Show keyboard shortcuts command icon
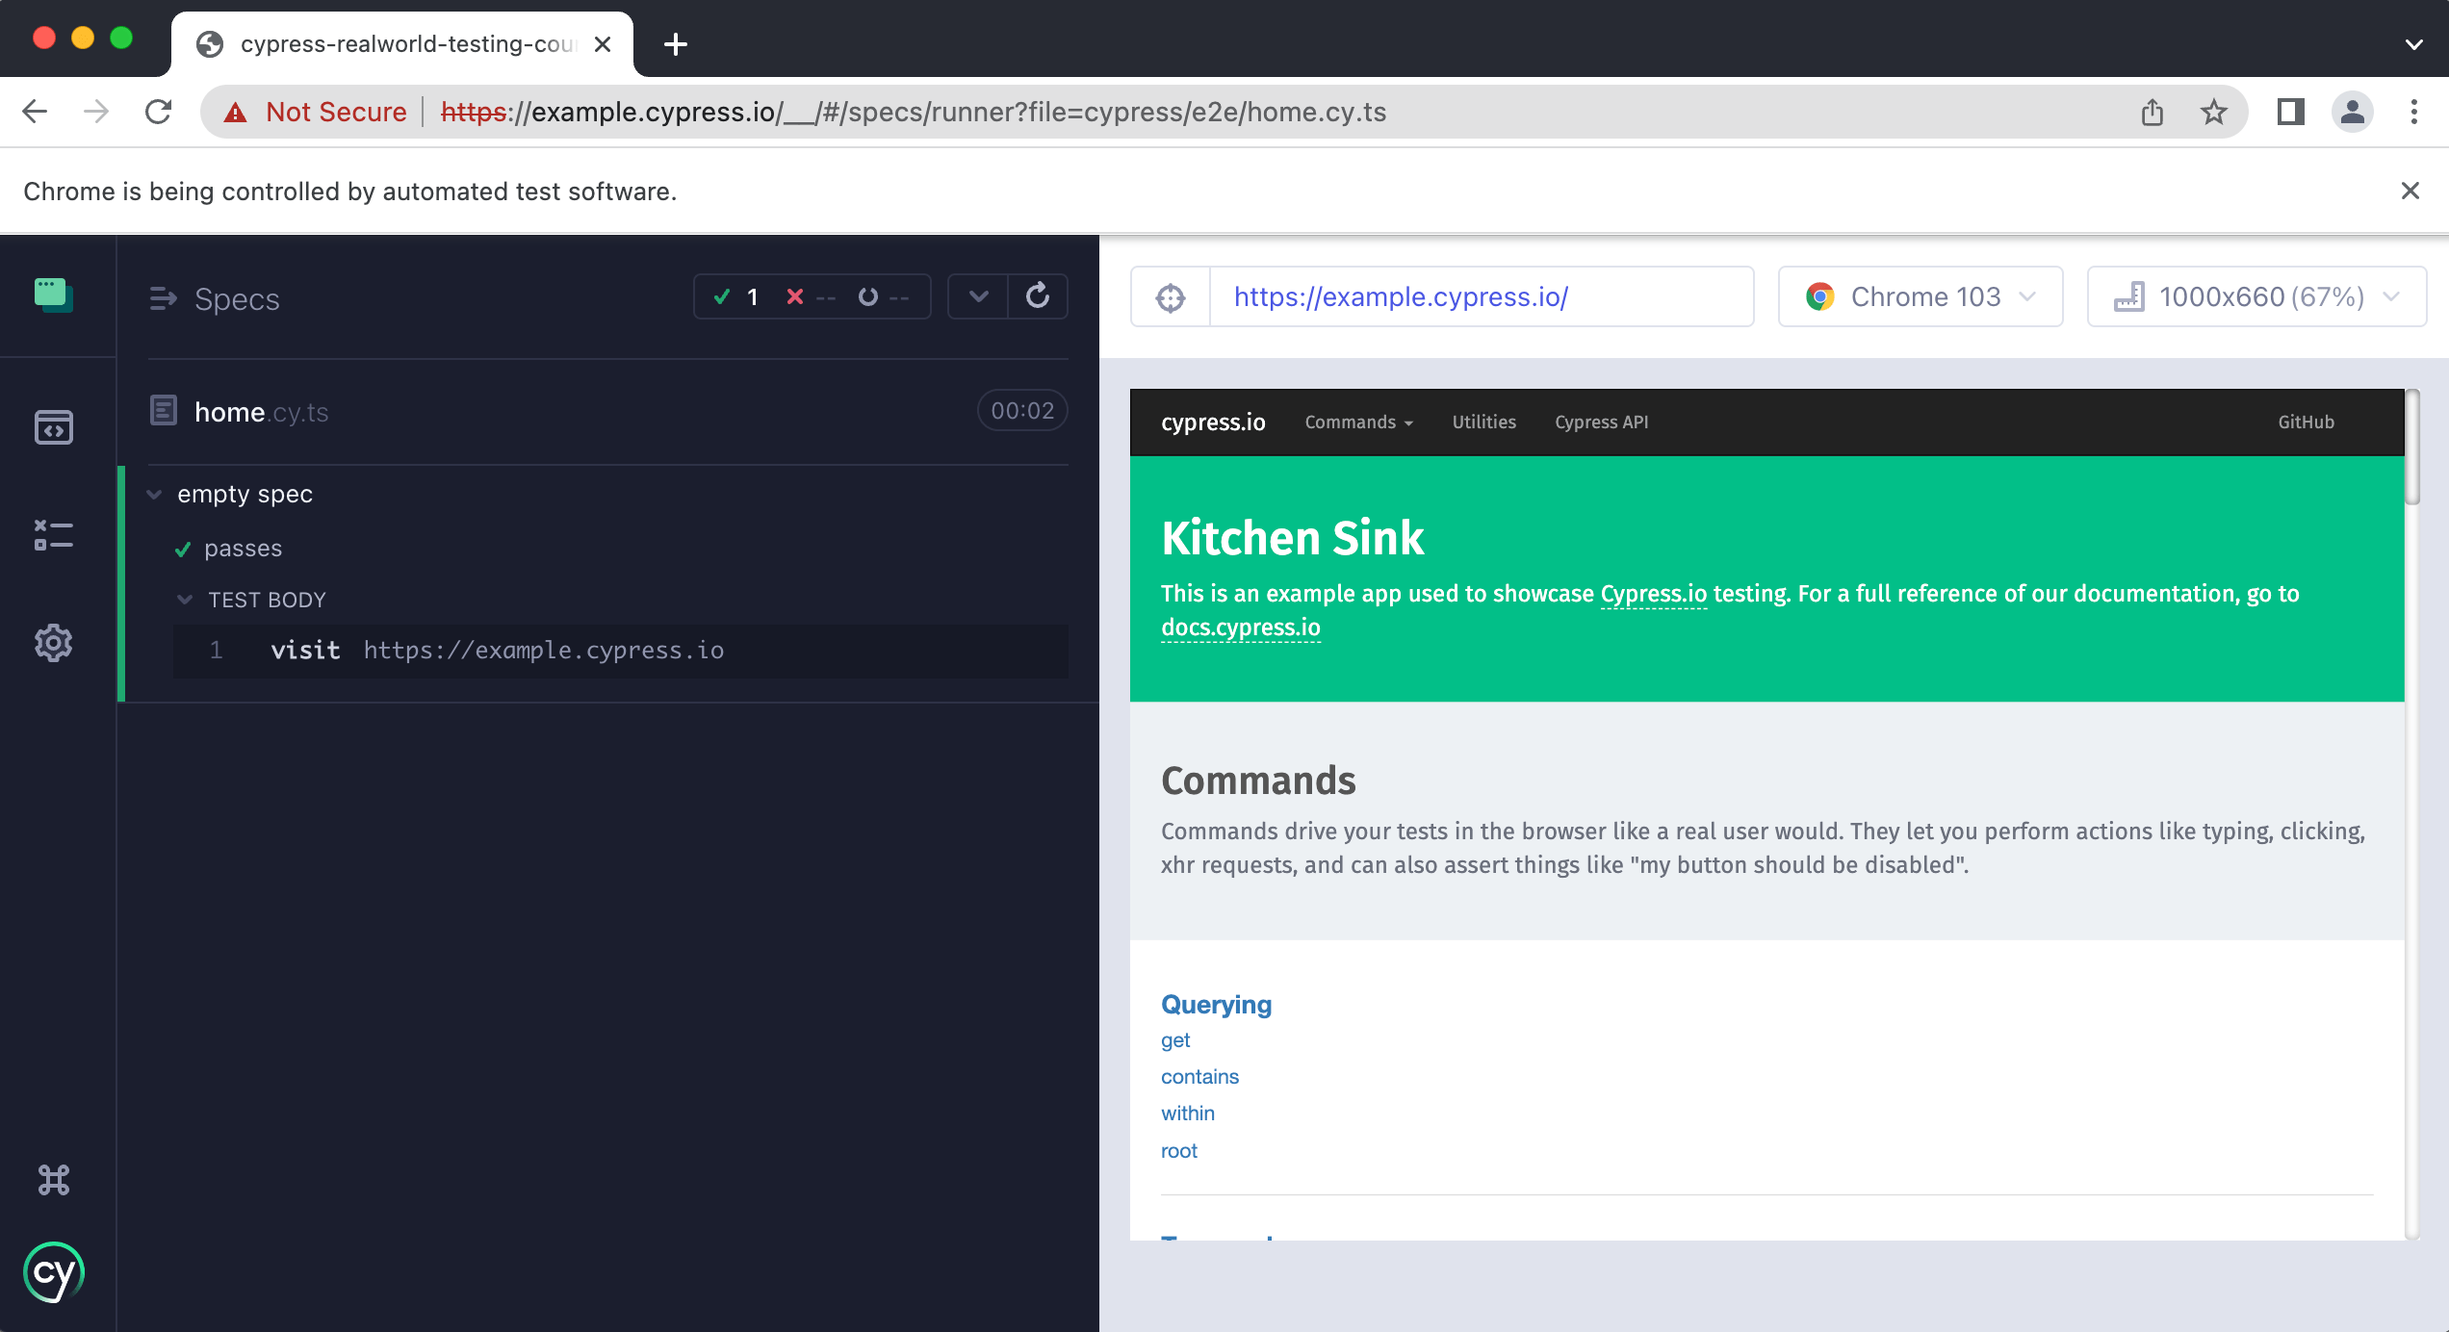This screenshot has height=1332, width=2449. pos(54,1180)
